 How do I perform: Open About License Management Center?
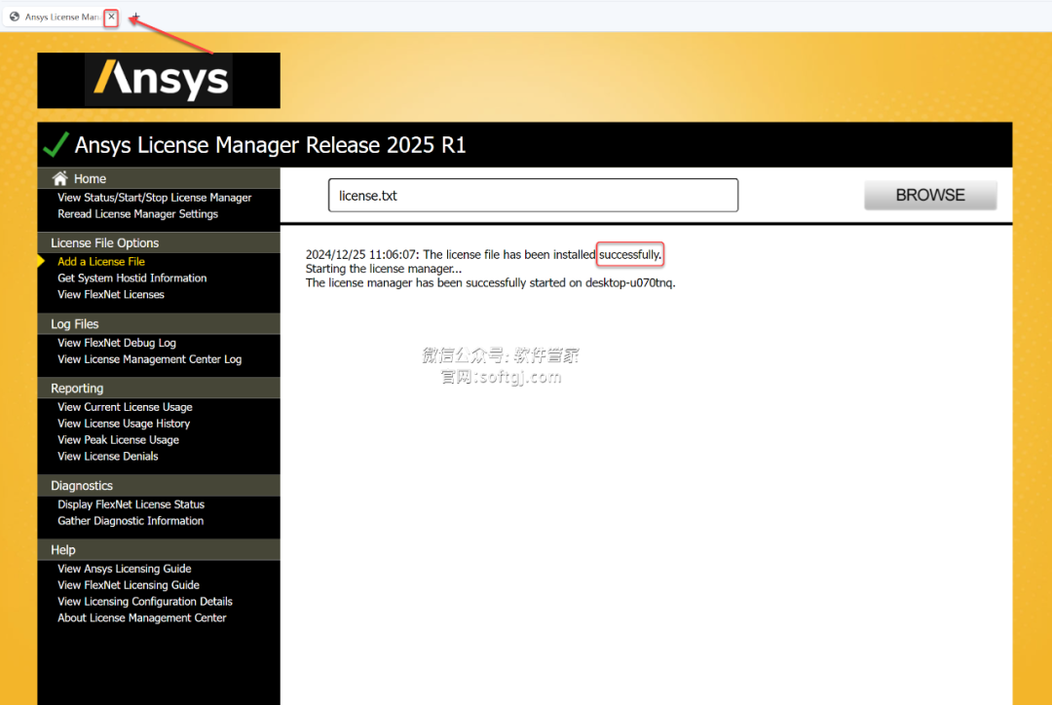pyautogui.click(x=141, y=617)
